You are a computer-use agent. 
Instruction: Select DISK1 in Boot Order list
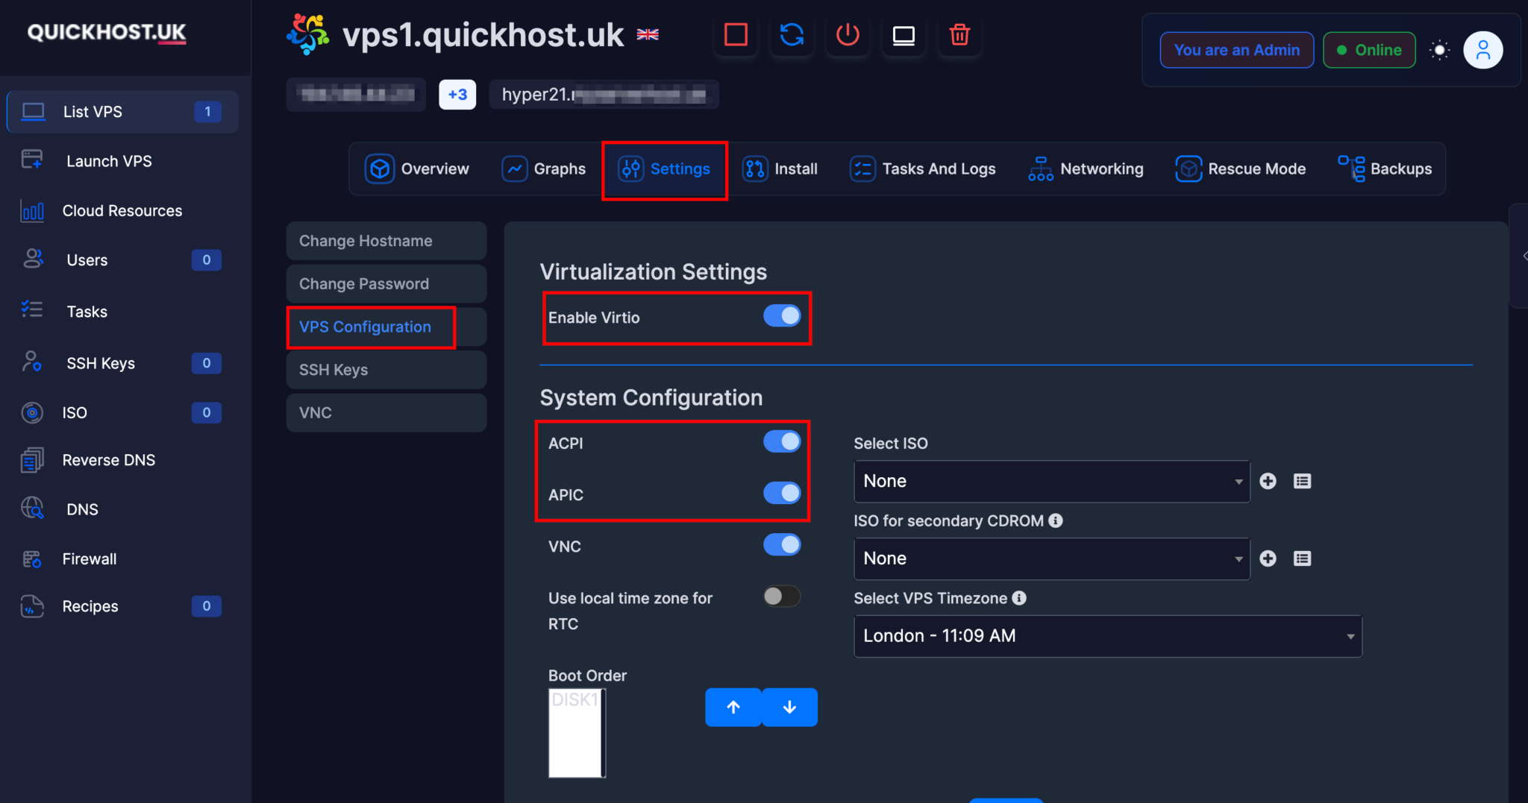click(575, 700)
